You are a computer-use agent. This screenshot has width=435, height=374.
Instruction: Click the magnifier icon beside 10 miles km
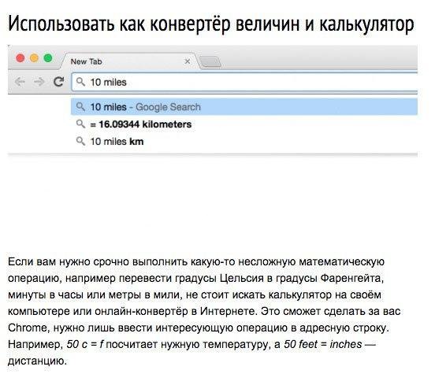[x=80, y=141]
